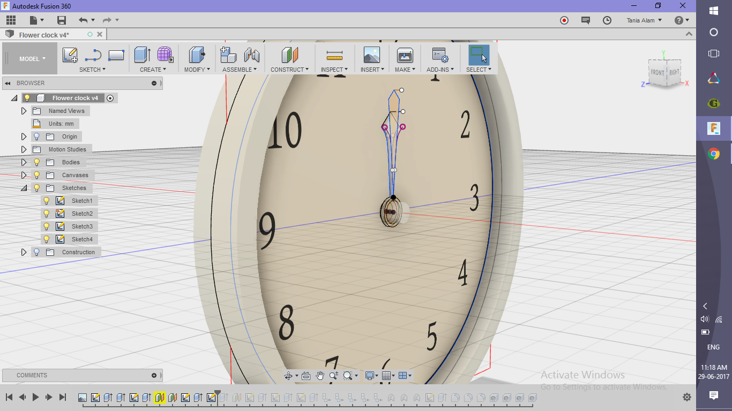Expand the Motion Studies node

(x=24, y=149)
